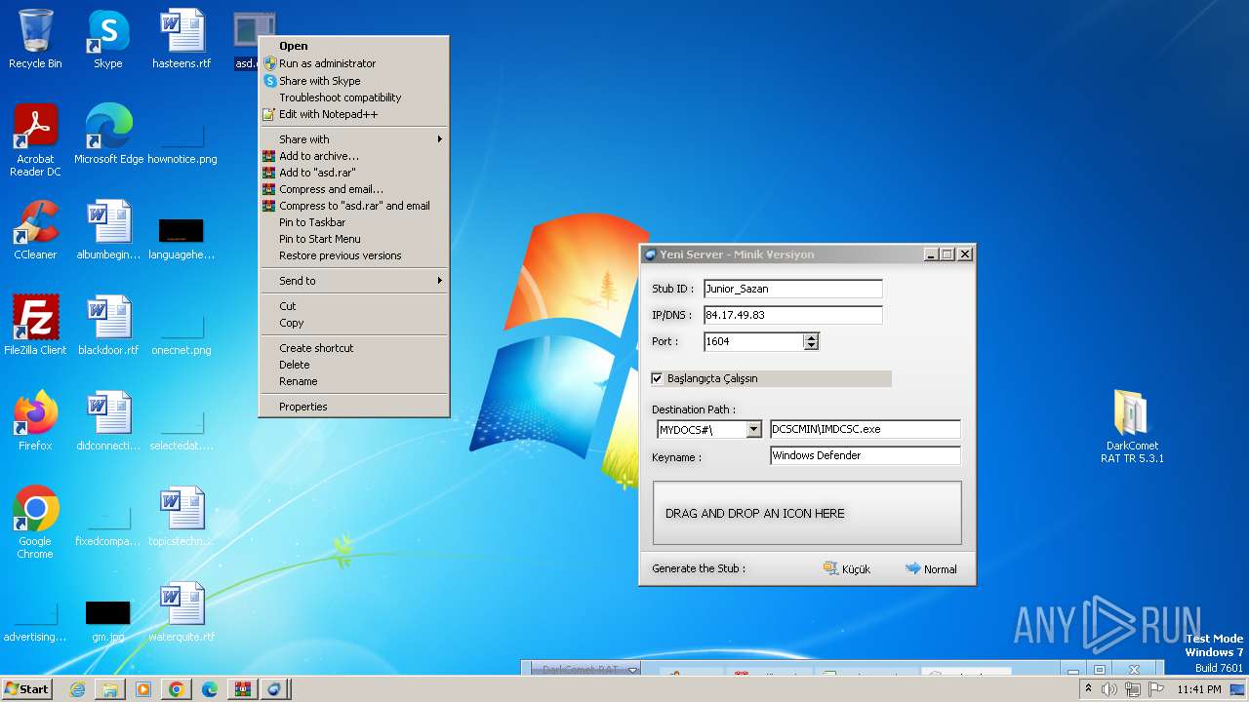The height and width of the screenshot is (702, 1249).
Task: Select the gm.jpg image file
Action: [x=108, y=621]
